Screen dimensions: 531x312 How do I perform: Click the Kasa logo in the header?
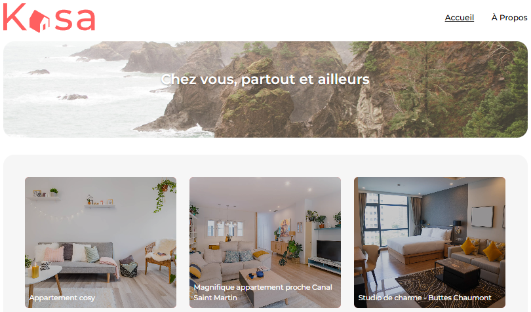tap(49, 18)
